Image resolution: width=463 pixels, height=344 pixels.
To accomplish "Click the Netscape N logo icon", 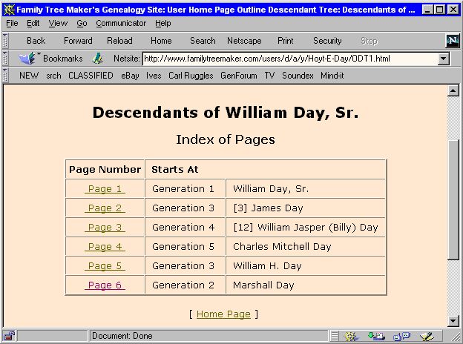I will point(452,41).
